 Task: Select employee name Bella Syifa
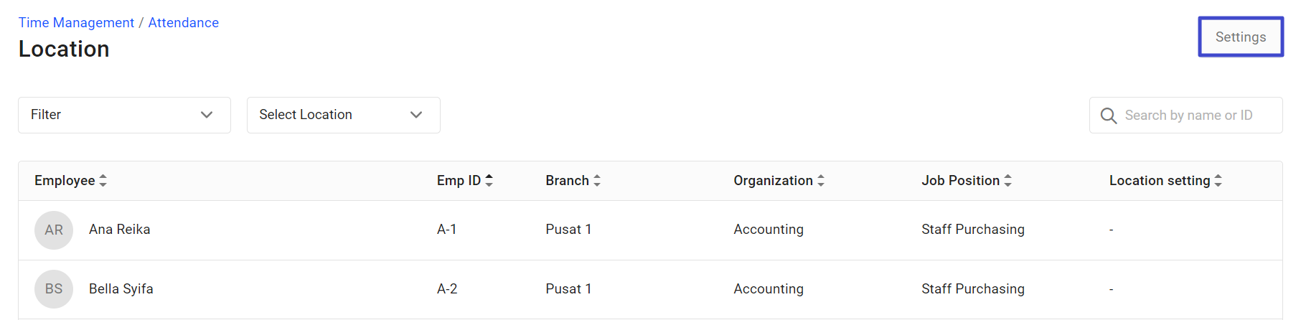click(121, 289)
